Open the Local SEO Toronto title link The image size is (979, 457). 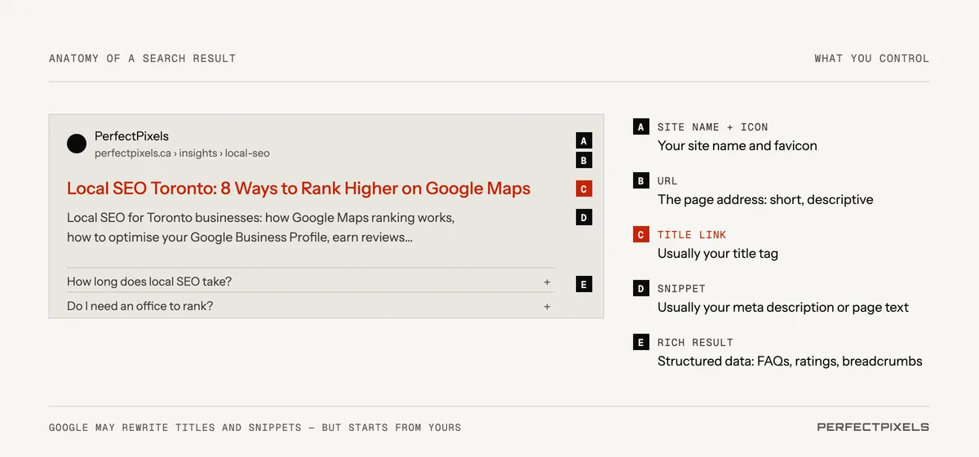point(299,189)
